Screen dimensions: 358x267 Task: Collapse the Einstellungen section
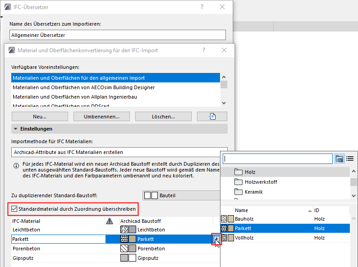pyautogui.click(x=15, y=129)
